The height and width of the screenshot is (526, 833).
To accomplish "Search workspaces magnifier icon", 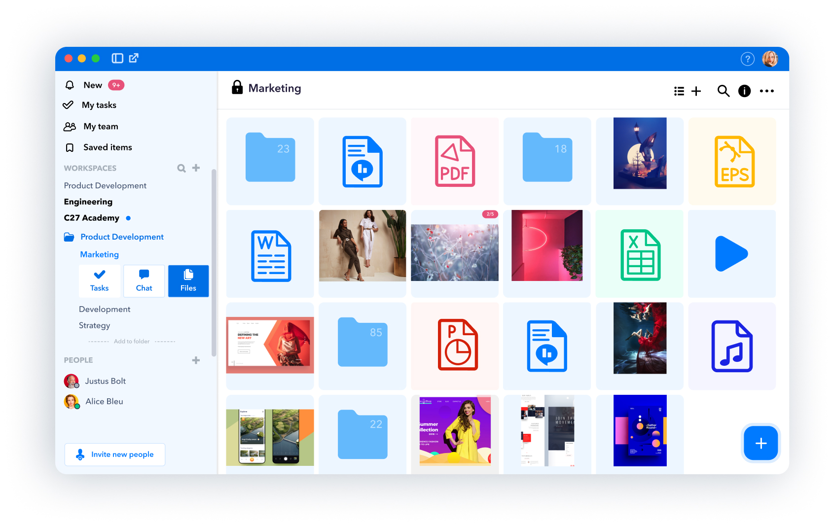I will (181, 168).
